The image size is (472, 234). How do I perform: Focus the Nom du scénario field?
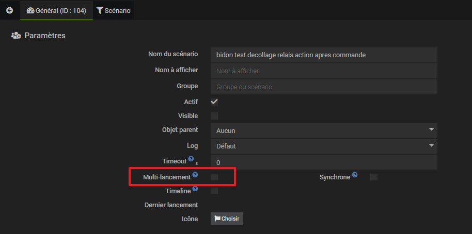pos(324,55)
